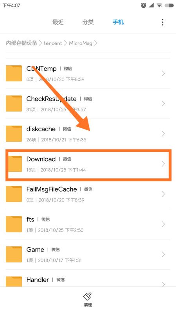Switch to the 最近 tab
Viewport: 176px width, 313px height.
point(58,22)
